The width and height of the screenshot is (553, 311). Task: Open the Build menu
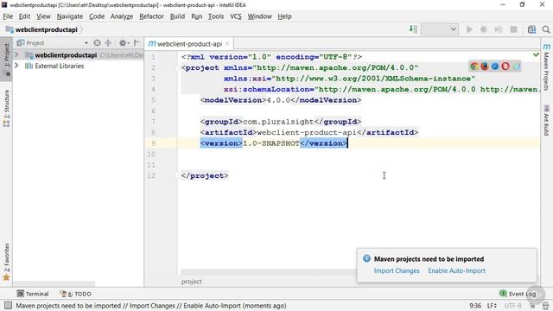click(177, 16)
